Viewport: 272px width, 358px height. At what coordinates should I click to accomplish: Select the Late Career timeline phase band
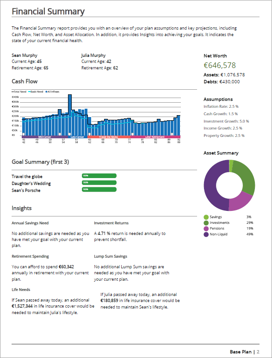pos(78,137)
